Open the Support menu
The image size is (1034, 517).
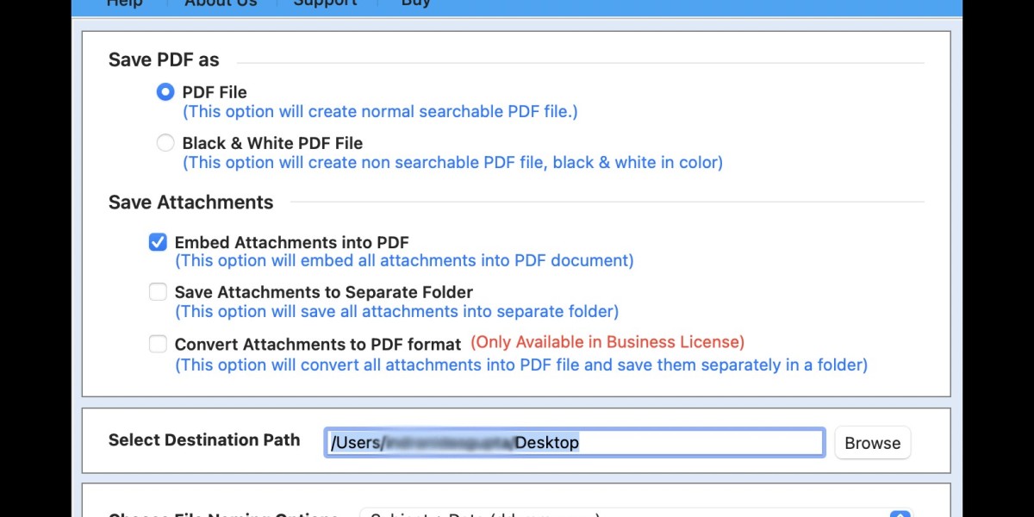(x=325, y=4)
